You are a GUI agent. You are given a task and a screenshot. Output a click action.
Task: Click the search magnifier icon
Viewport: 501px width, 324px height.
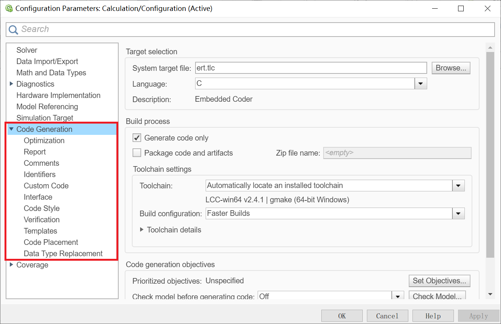click(14, 29)
